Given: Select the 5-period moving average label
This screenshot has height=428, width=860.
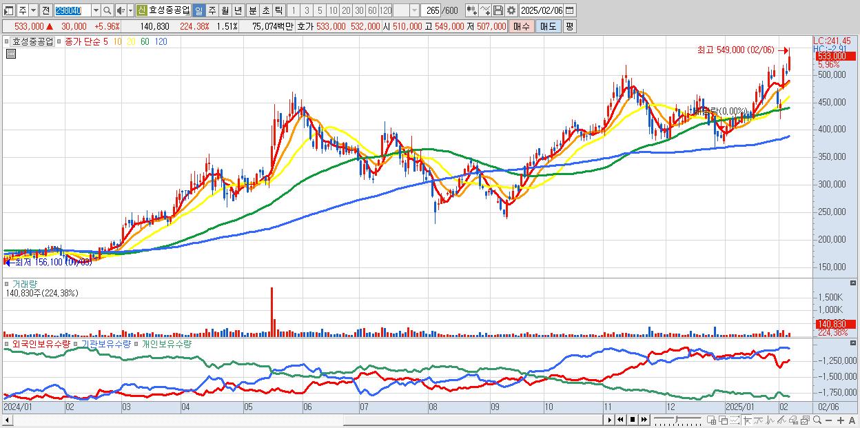Looking at the screenshot, I should [x=105, y=41].
